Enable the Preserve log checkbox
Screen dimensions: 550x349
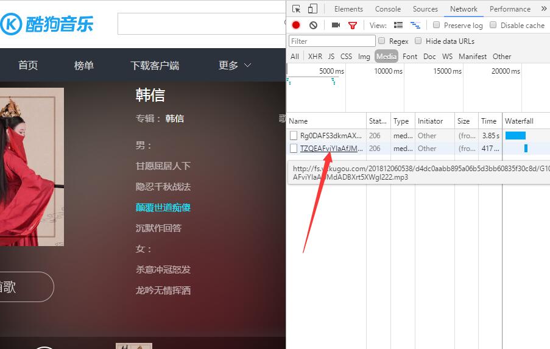point(436,24)
